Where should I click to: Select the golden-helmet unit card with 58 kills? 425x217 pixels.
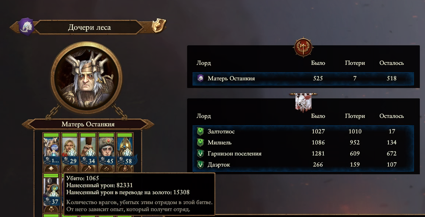(x=125, y=153)
